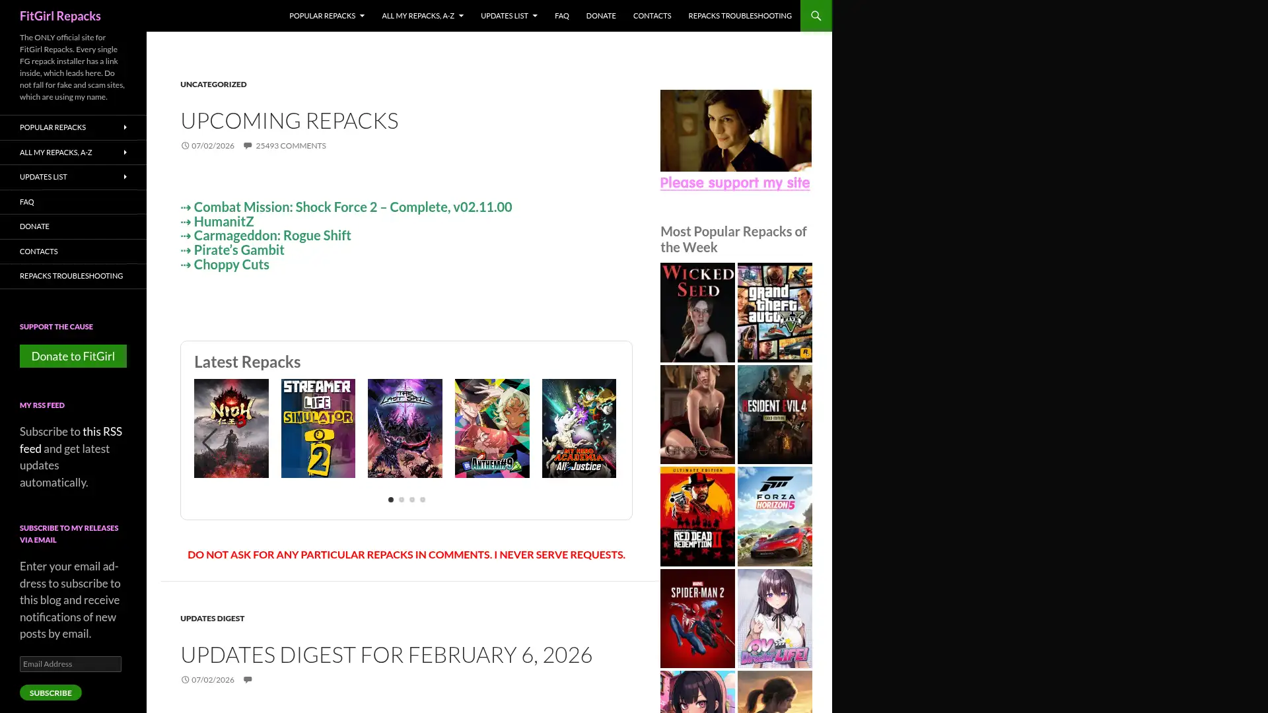Click the search icon in the top bar
Screen dimensions: 1268x713
pyautogui.click(x=816, y=16)
